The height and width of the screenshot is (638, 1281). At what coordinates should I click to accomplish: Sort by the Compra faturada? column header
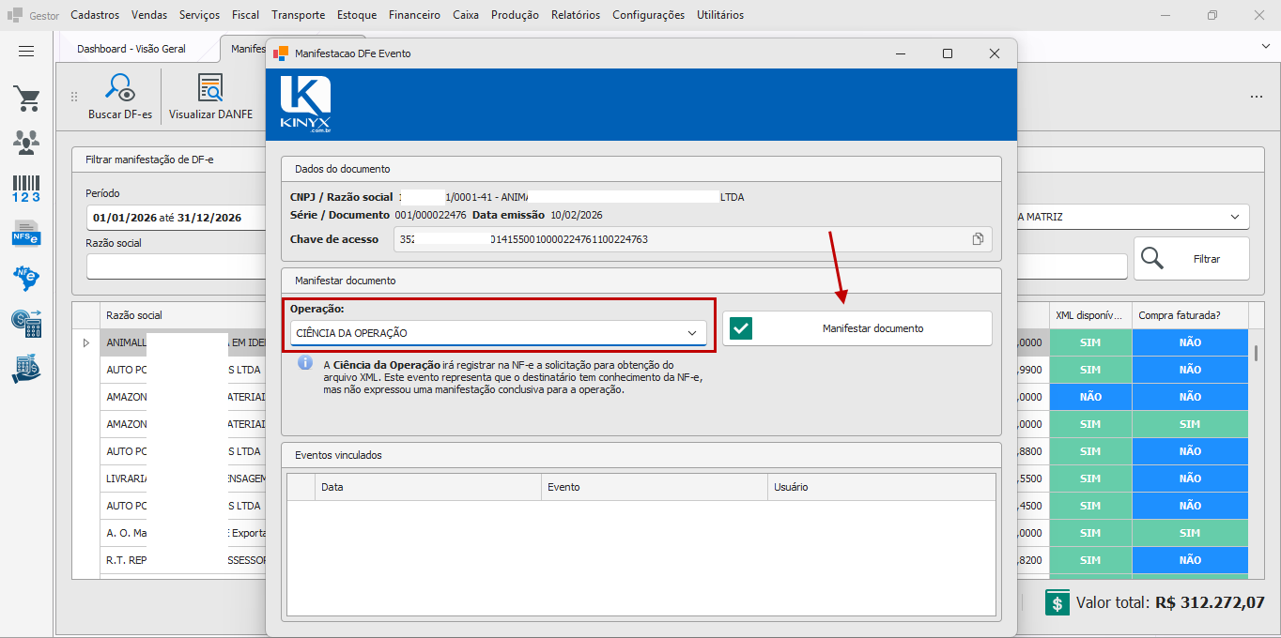point(1190,315)
